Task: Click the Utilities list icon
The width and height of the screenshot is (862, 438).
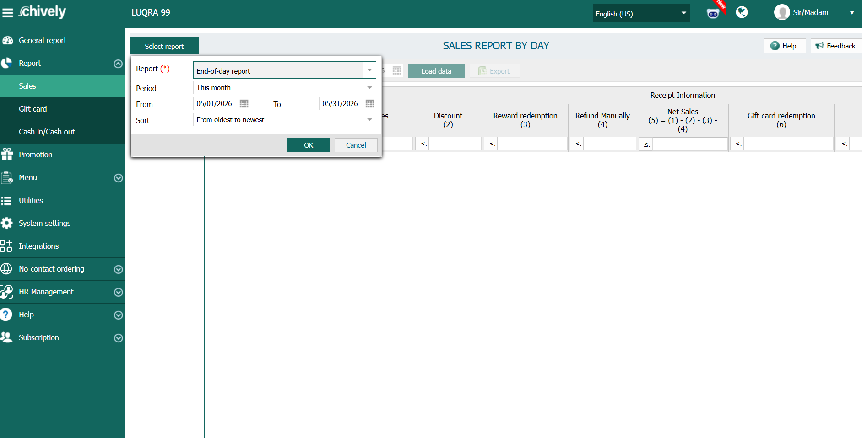Action: pos(6,200)
